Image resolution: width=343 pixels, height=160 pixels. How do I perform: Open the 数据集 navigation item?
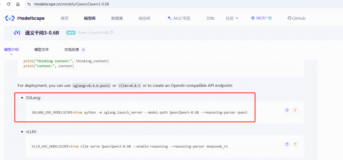tap(117, 18)
